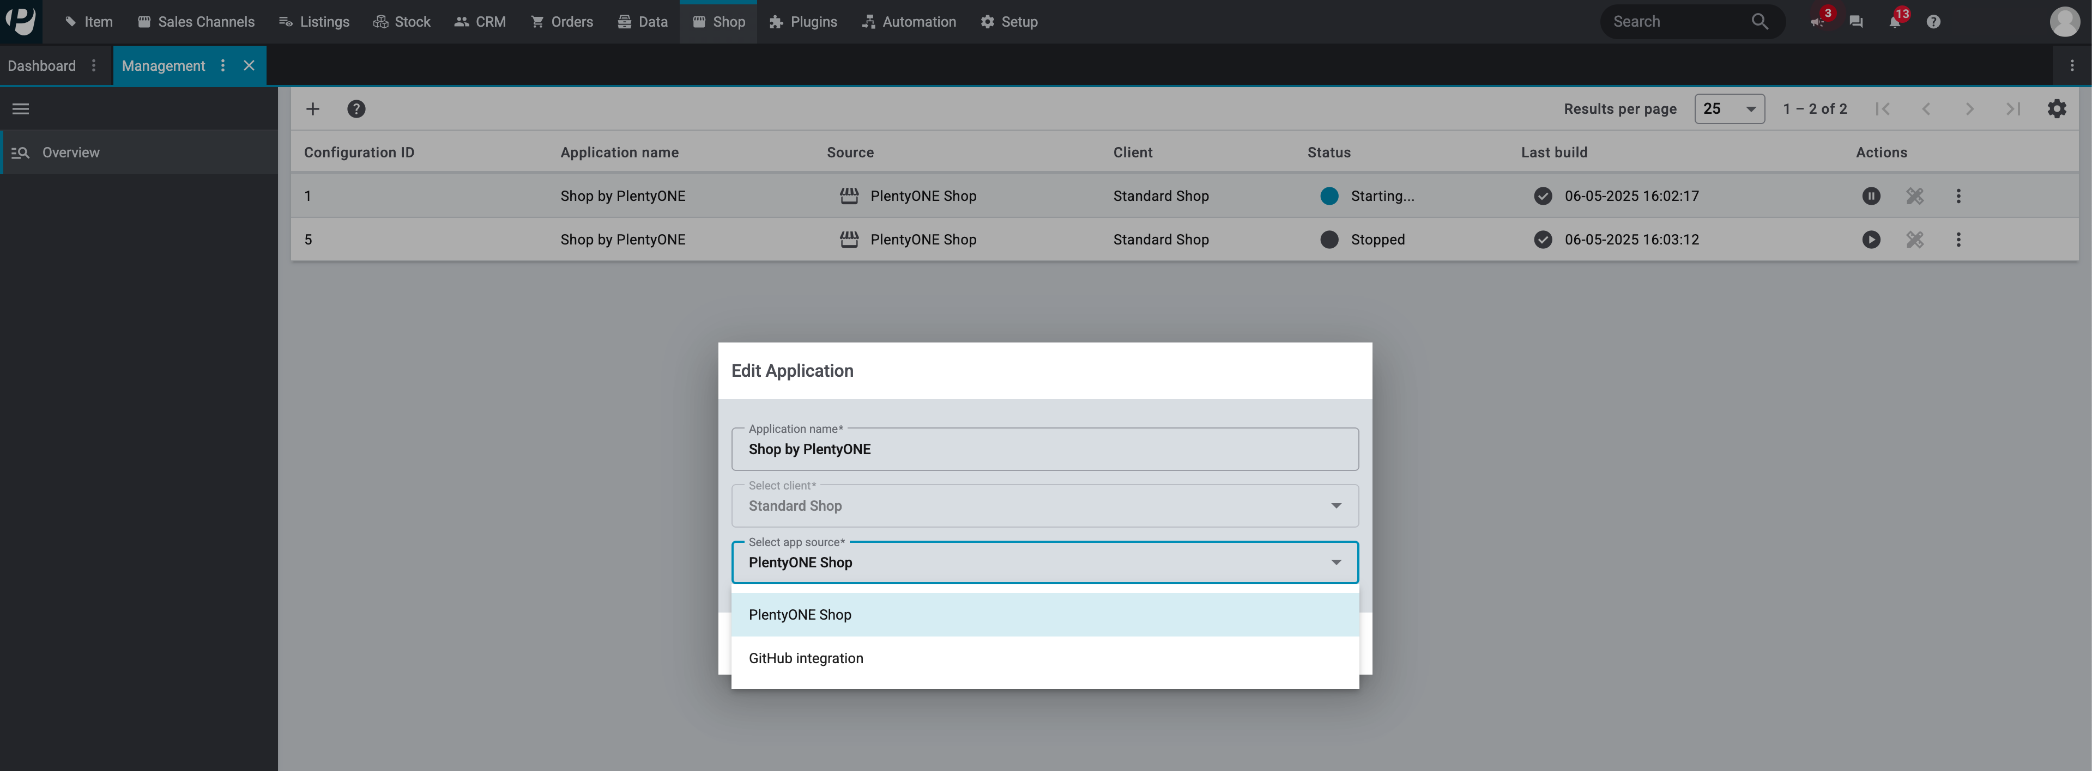Expand the Select client dropdown
Screen dimensions: 2092x771
(x=1044, y=506)
